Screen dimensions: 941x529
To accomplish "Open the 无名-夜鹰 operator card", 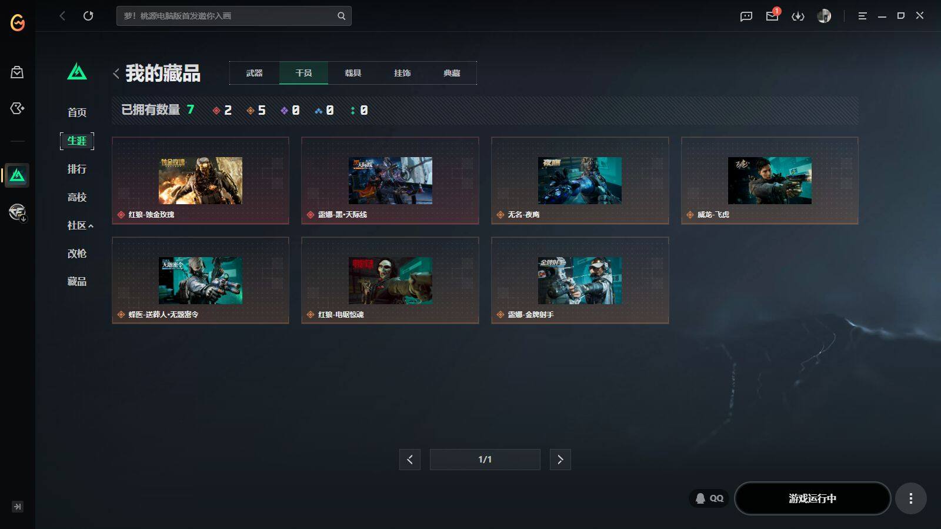I will coord(580,181).
